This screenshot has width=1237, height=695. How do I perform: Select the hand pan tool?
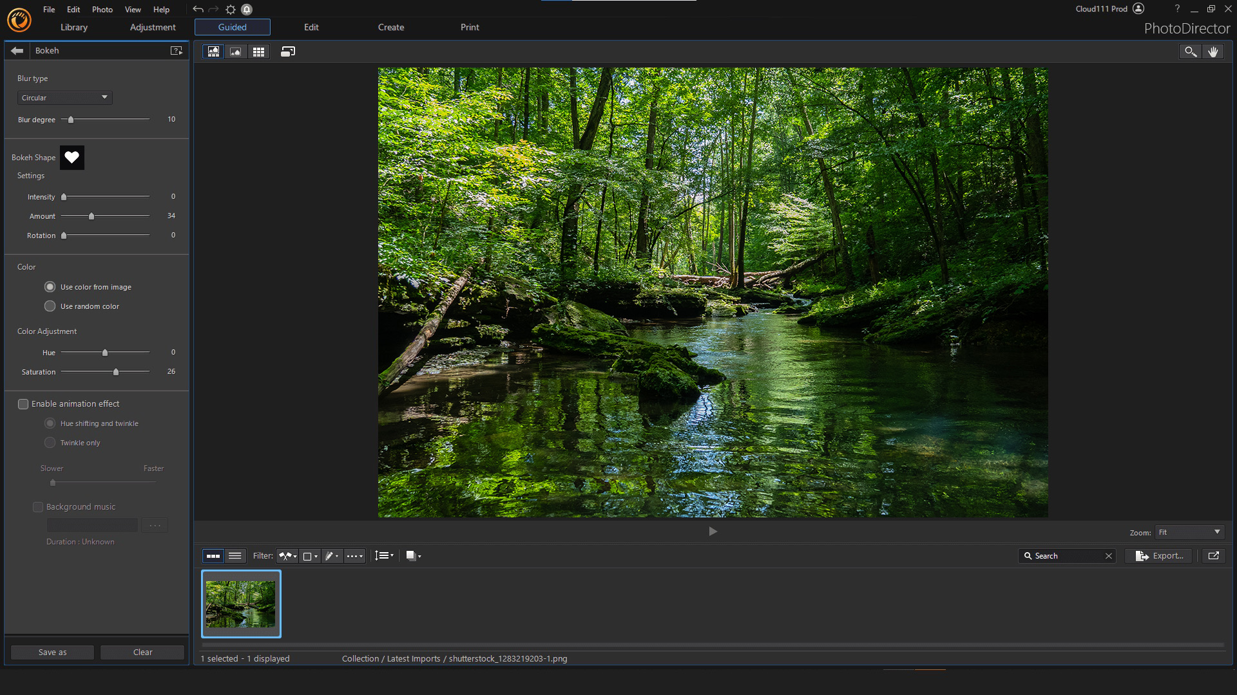[1213, 51]
